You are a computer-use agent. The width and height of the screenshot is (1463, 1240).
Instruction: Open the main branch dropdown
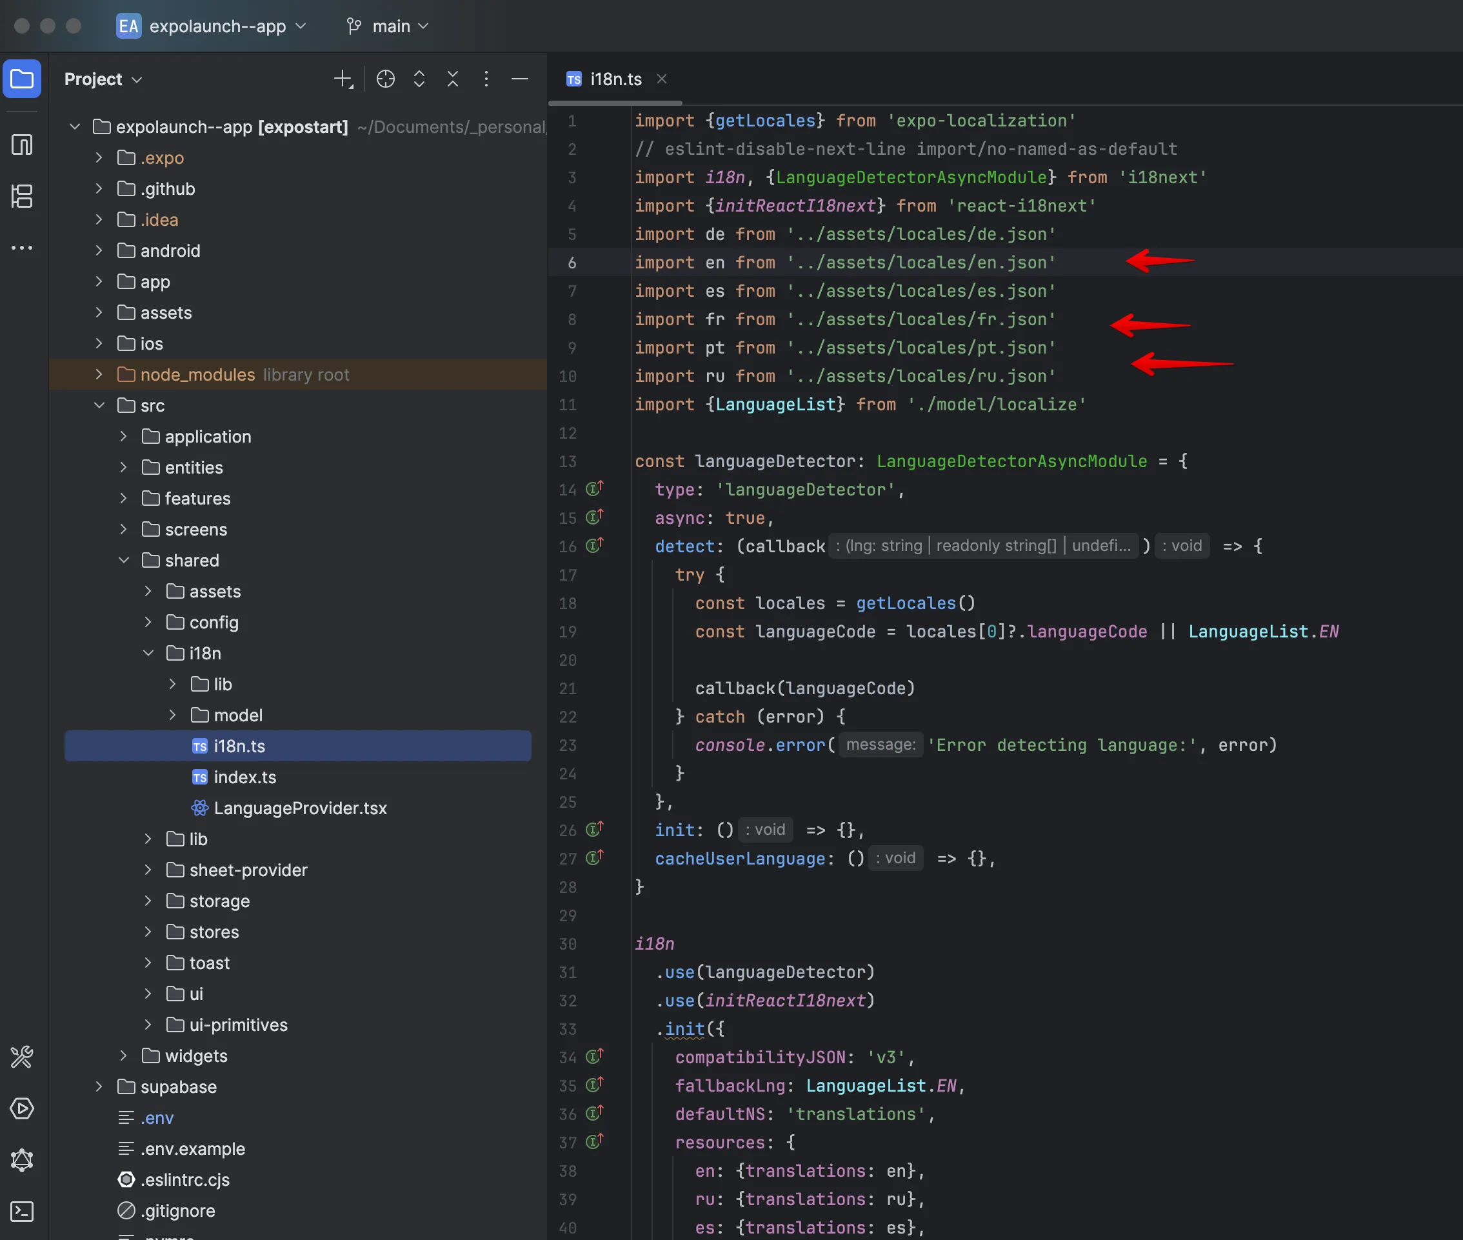pos(387,26)
